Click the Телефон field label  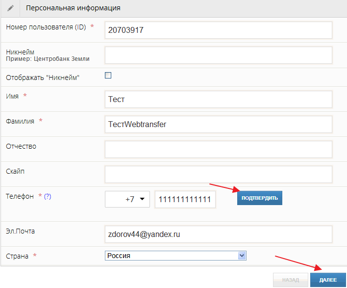tap(20, 196)
